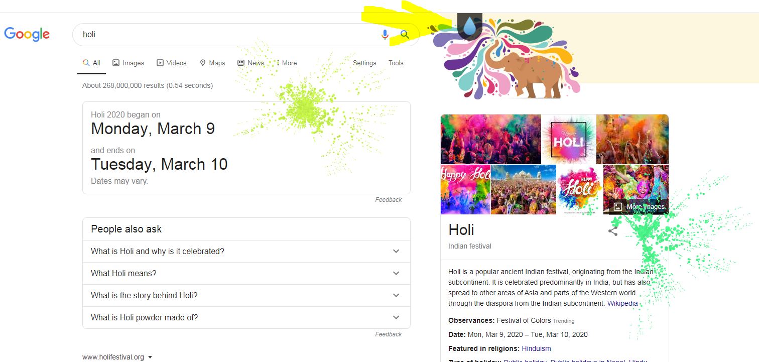Expand "What is the story behind Holi?"
This screenshot has width=759, height=362.
pyautogui.click(x=246, y=295)
